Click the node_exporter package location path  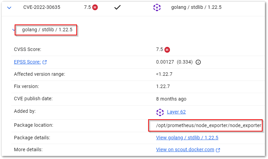pos(208,125)
